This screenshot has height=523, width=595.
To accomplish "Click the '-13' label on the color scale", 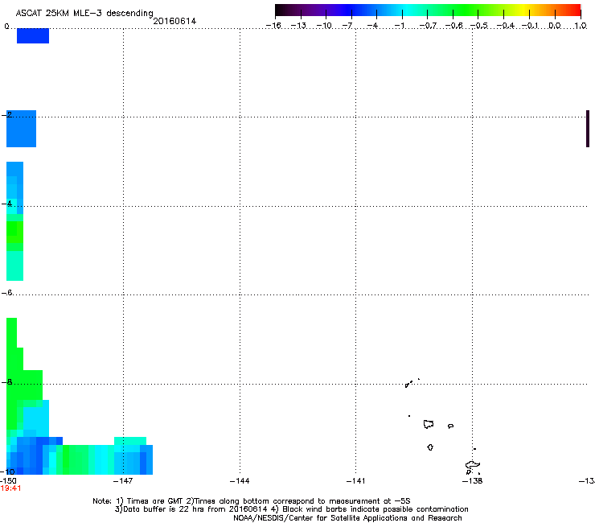I will (298, 26).
